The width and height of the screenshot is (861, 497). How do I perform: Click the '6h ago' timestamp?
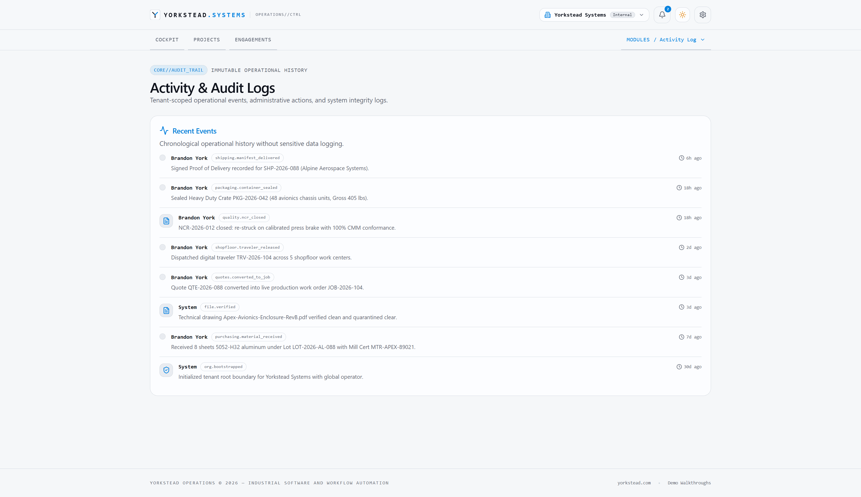pos(694,158)
